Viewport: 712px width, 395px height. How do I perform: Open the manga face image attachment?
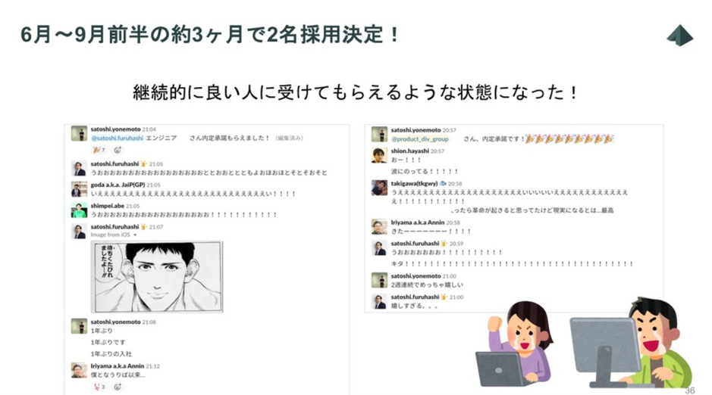(157, 277)
